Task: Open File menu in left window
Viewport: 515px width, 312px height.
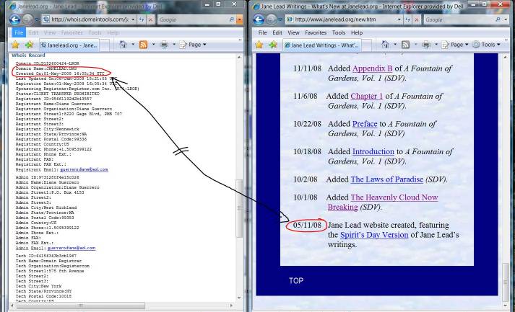Action: pyautogui.click(x=19, y=32)
